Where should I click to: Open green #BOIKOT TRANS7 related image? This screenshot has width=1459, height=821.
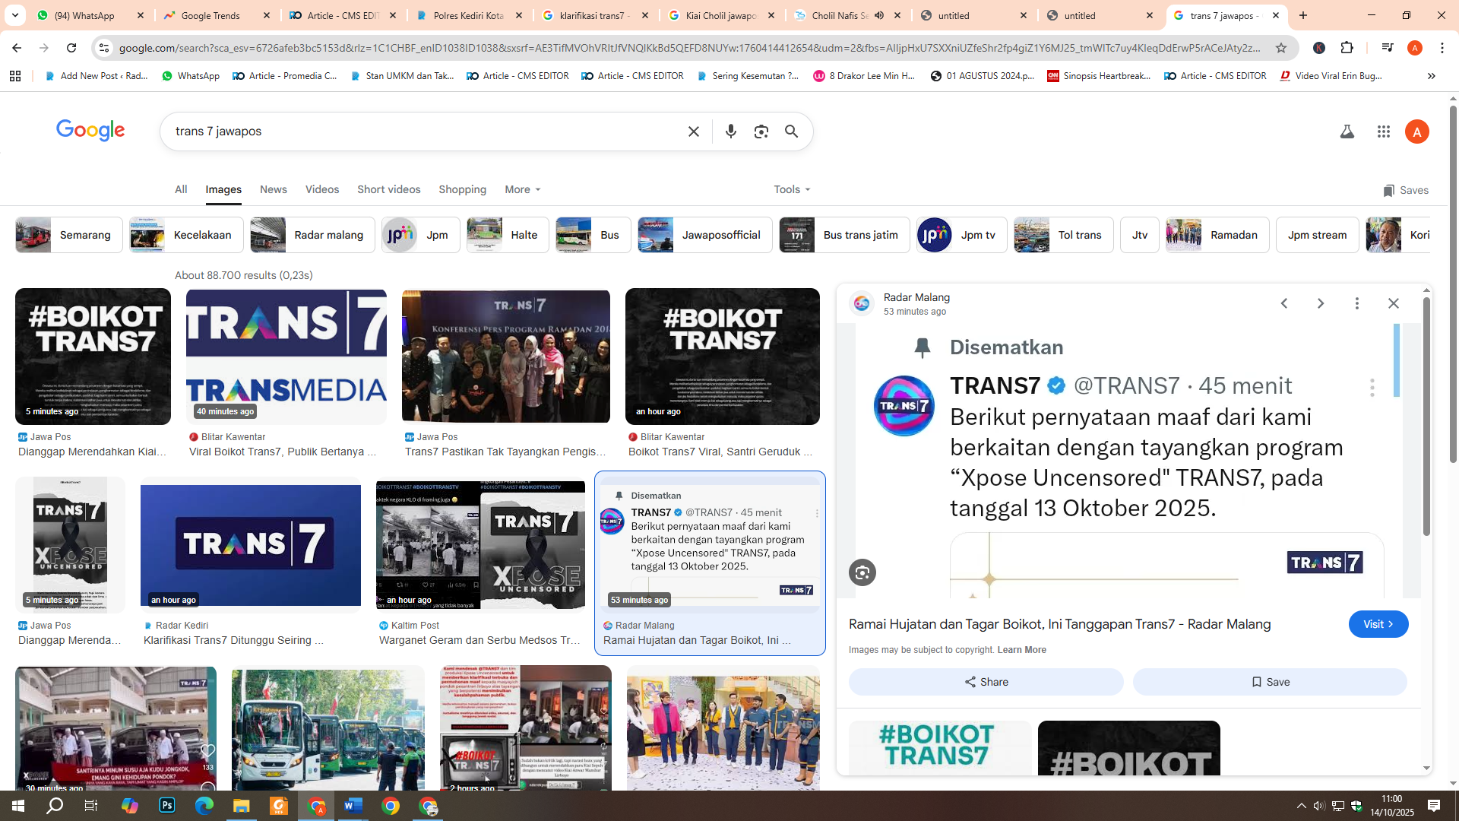point(940,748)
